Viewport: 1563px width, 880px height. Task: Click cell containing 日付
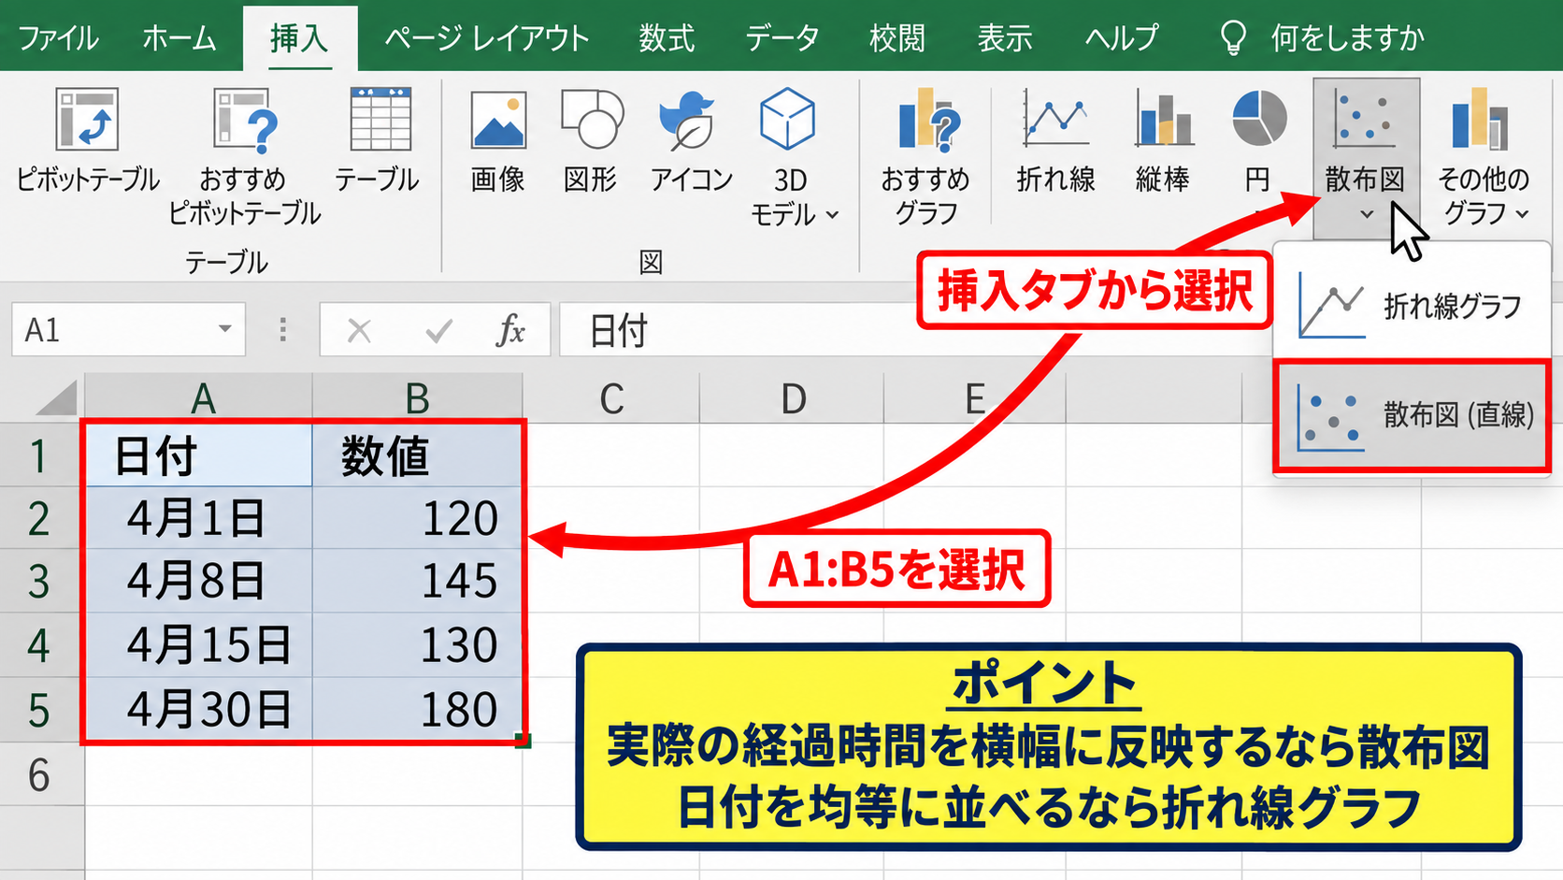pyautogui.click(x=199, y=455)
